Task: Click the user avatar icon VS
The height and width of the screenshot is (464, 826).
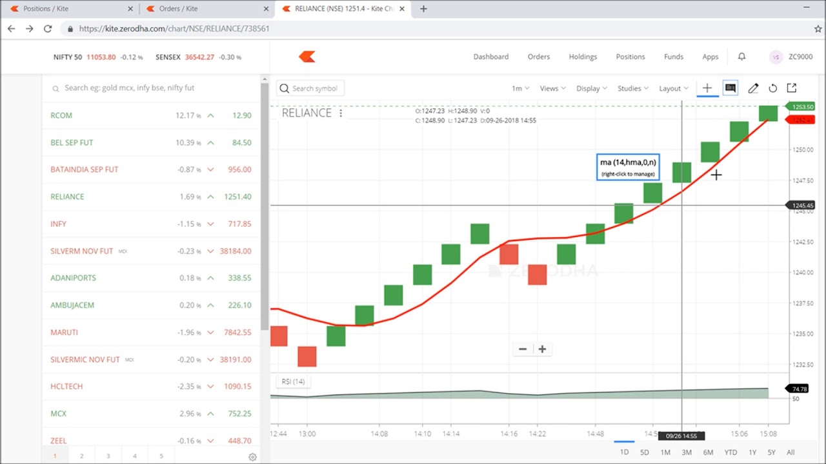Action: pyautogui.click(x=776, y=57)
